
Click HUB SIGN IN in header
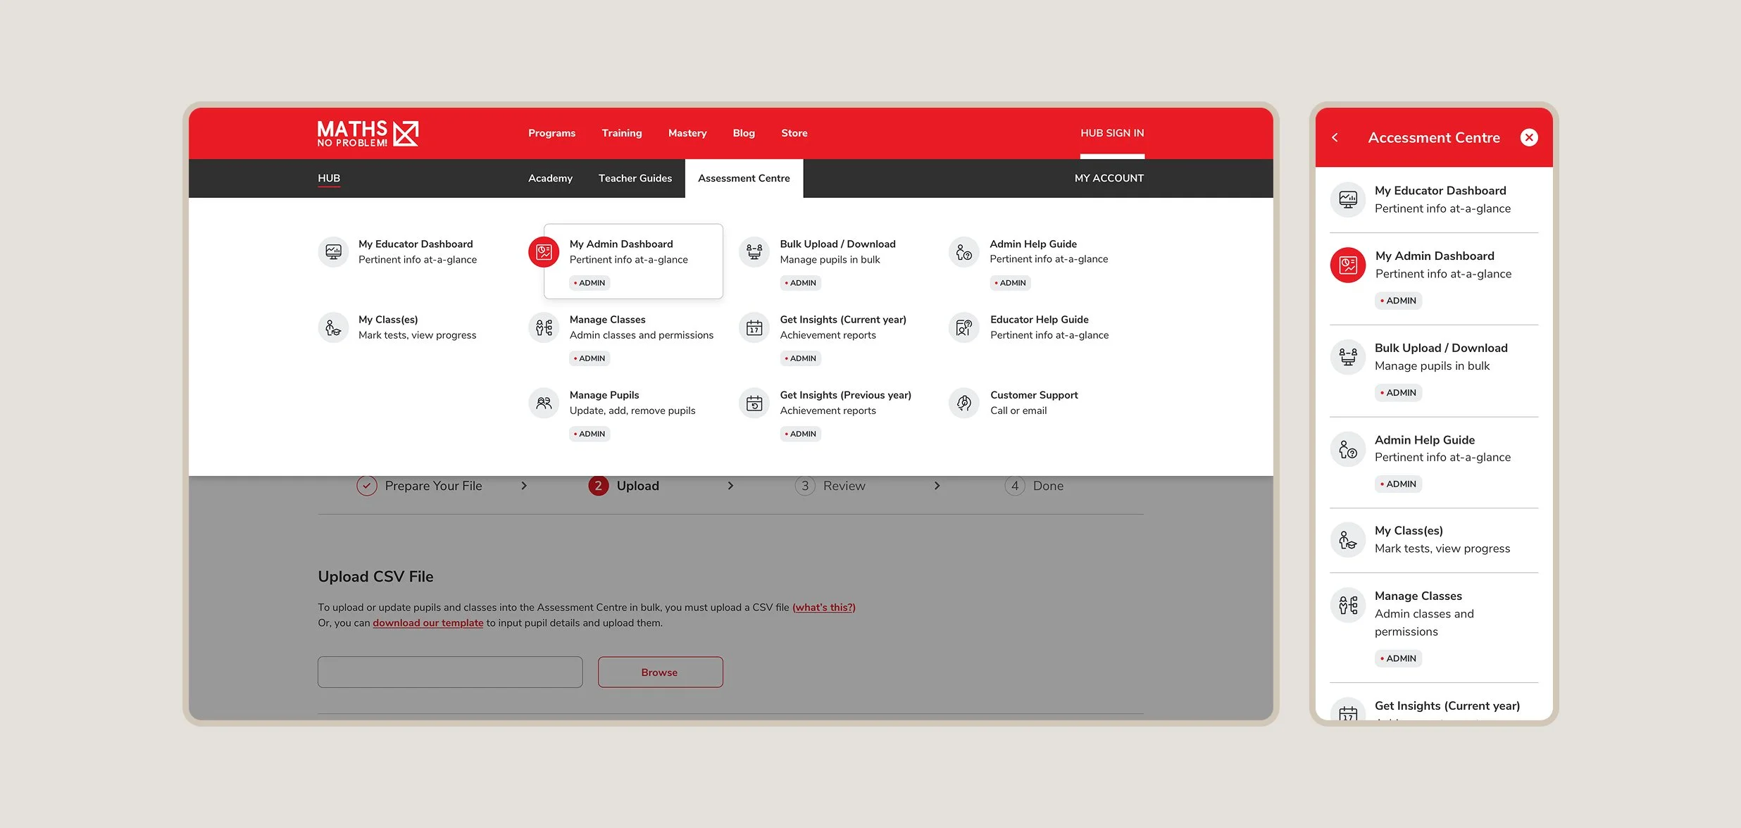tap(1112, 133)
